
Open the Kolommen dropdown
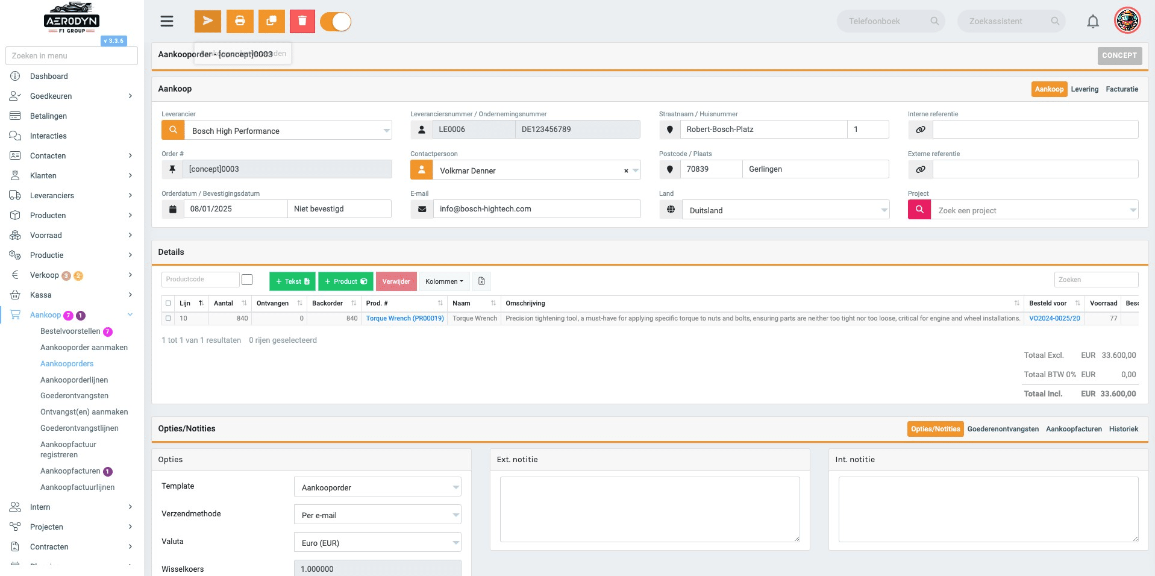pos(444,281)
